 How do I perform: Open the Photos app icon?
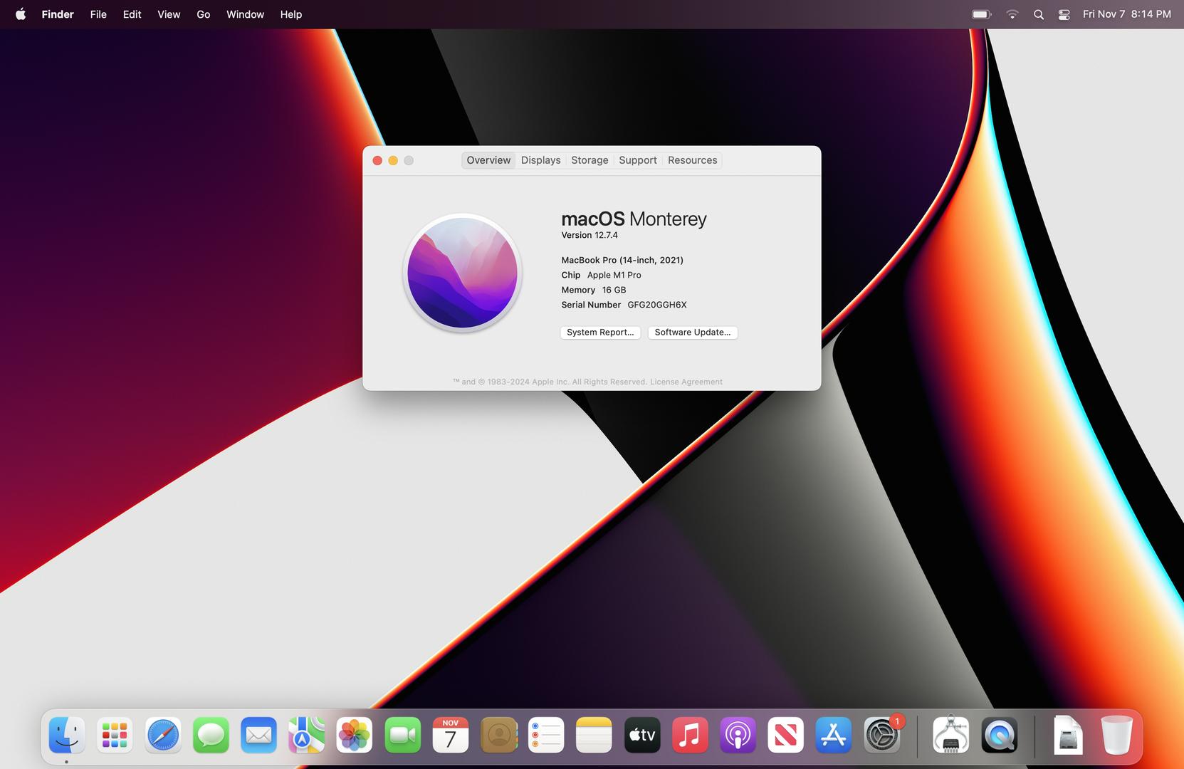click(354, 735)
